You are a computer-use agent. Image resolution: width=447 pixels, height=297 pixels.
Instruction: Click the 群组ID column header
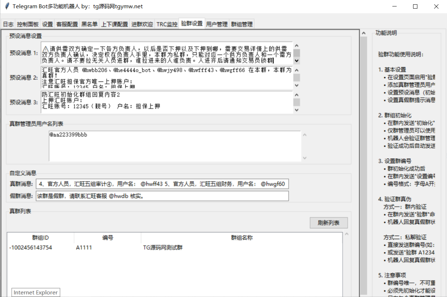[40, 238]
